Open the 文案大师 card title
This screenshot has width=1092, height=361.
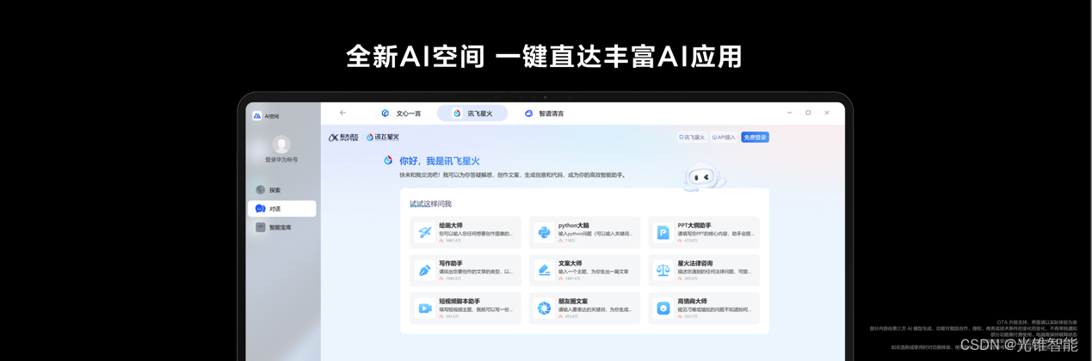[571, 264]
